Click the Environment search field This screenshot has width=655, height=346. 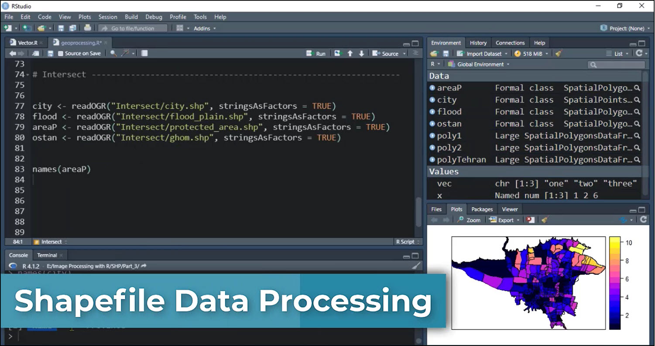[616, 65]
